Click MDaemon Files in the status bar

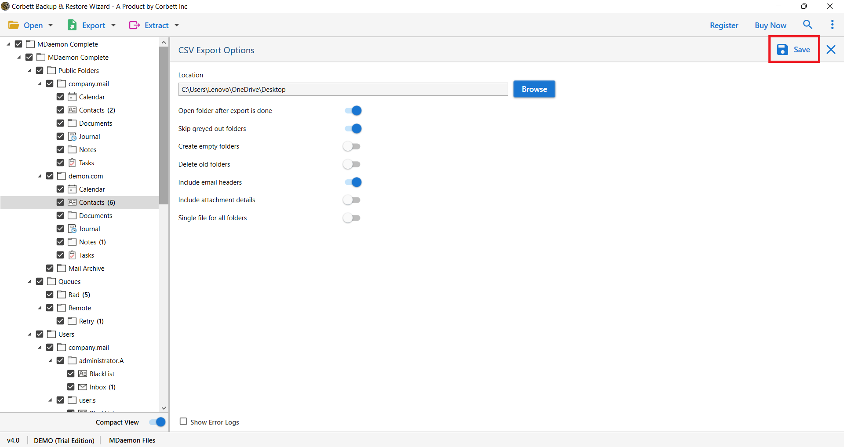[x=132, y=440]
